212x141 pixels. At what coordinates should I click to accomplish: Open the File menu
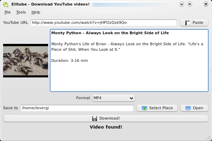coord(7,12)
